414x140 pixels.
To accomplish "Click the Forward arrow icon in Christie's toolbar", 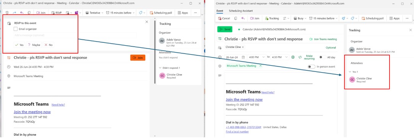I will click(x=15, y=12).
